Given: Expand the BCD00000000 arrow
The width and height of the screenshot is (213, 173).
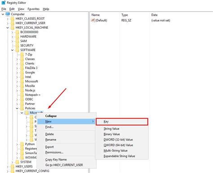Looking at the screenshot, I should [x=13, y=32].
